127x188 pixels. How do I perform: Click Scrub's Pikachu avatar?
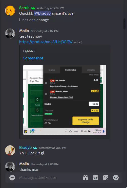pyautogui.click(x=10, y=11)
